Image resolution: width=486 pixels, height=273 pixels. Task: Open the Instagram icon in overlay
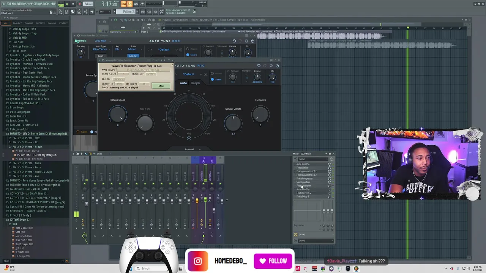(198, 261)
